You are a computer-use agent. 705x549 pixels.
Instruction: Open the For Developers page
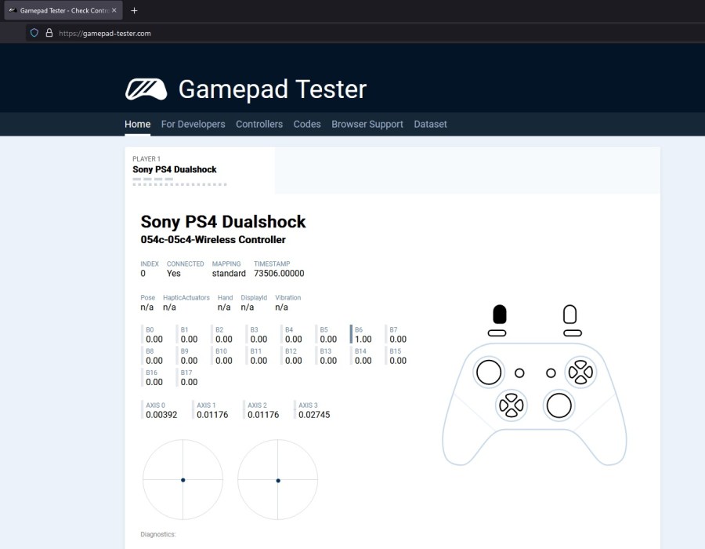(193, 124)
